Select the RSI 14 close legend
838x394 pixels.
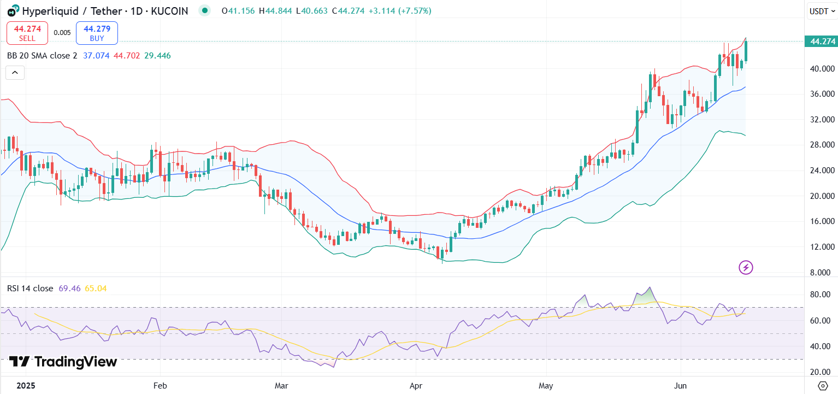click(x=30, y=288)
